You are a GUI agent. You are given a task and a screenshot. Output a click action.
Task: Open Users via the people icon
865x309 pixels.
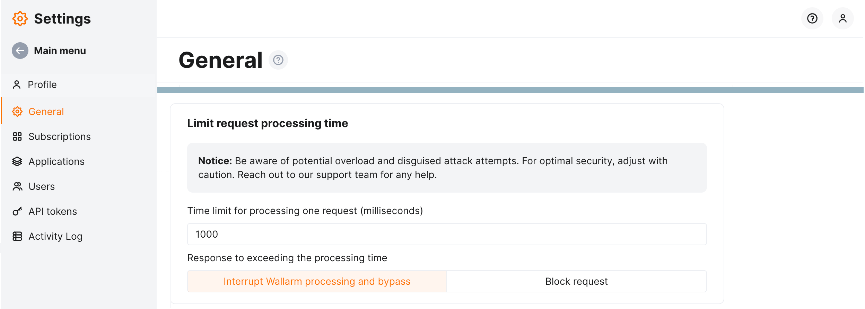(x=17, y=186)
